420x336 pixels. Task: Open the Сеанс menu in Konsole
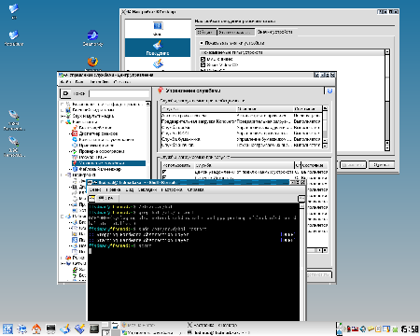pyautogui.click(x=95, y=189)
